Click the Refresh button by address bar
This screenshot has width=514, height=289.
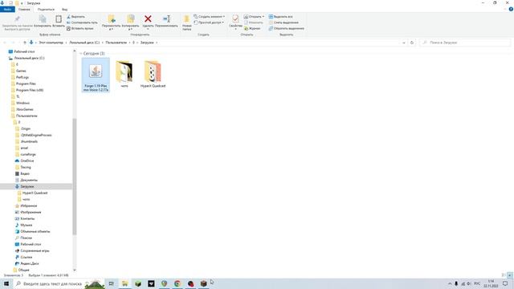412,43
